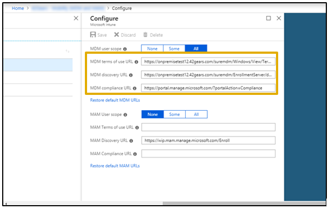Click info icon beside MDM terms of use URL
The image size is (328, 209).
pos(136,62)
